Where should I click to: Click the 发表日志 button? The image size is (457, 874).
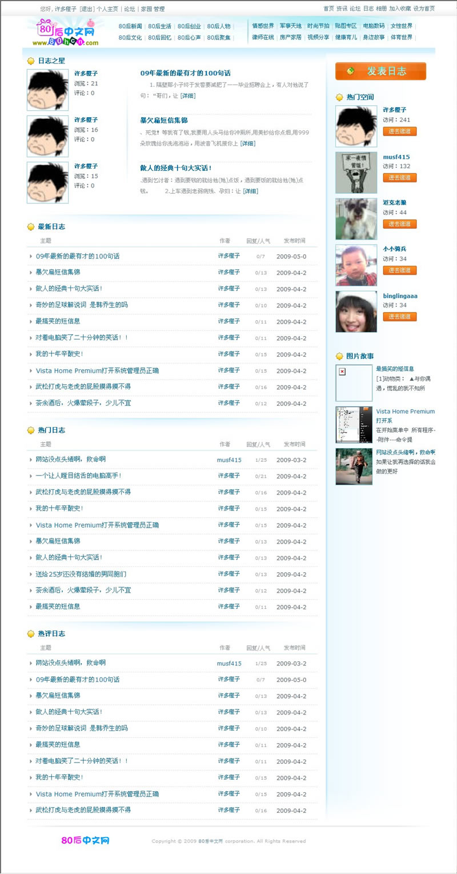(x=380, y=71)
